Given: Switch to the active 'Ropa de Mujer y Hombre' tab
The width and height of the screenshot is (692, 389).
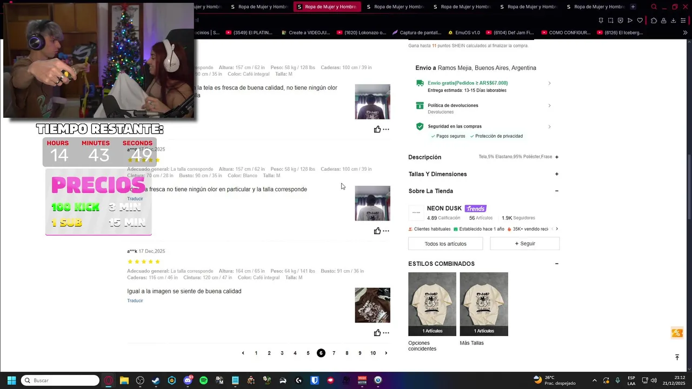Looking at the screenshot, I should (x=327, y=6).
